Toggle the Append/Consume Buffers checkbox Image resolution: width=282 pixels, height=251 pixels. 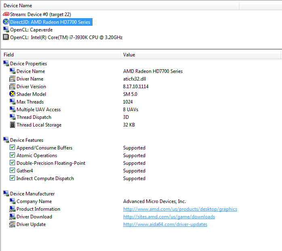point(12,147)
